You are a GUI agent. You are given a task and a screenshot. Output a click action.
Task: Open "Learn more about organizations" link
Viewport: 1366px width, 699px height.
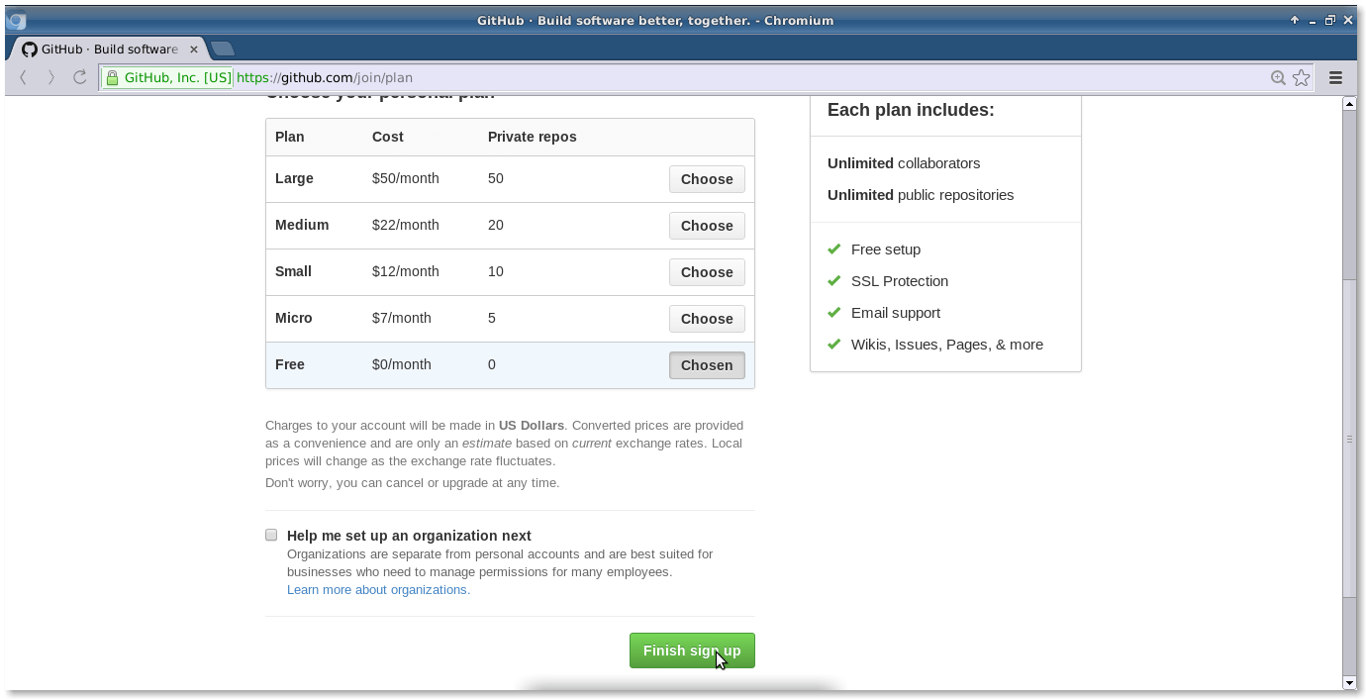pyautogui.click(x=378, y=590)
